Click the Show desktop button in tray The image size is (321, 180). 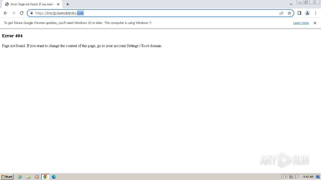coord(318,177)
